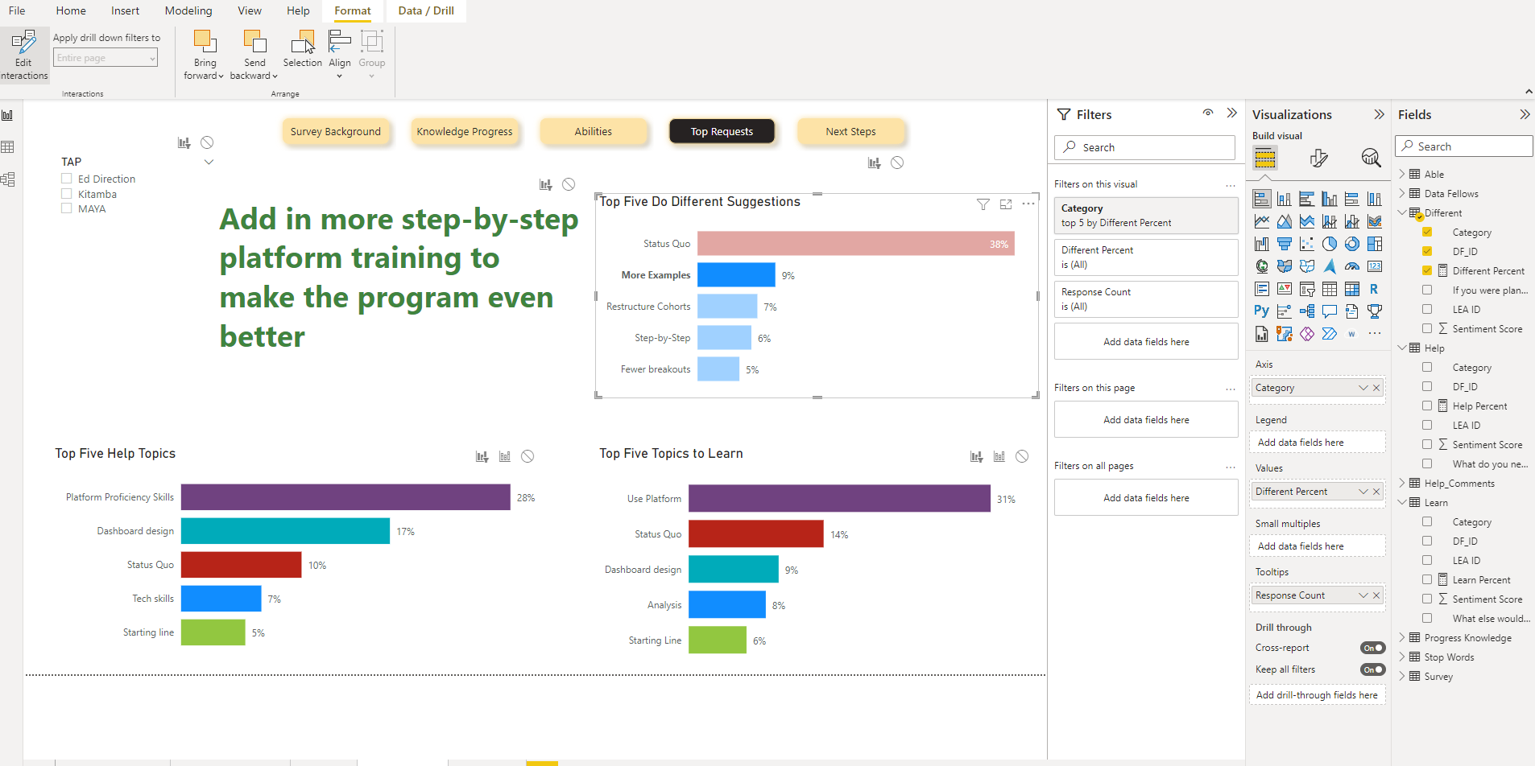This screenshot has width=1535, height=766.
Task: Click Focus mode icon on Do Different chart
Action: (1006, 204)
